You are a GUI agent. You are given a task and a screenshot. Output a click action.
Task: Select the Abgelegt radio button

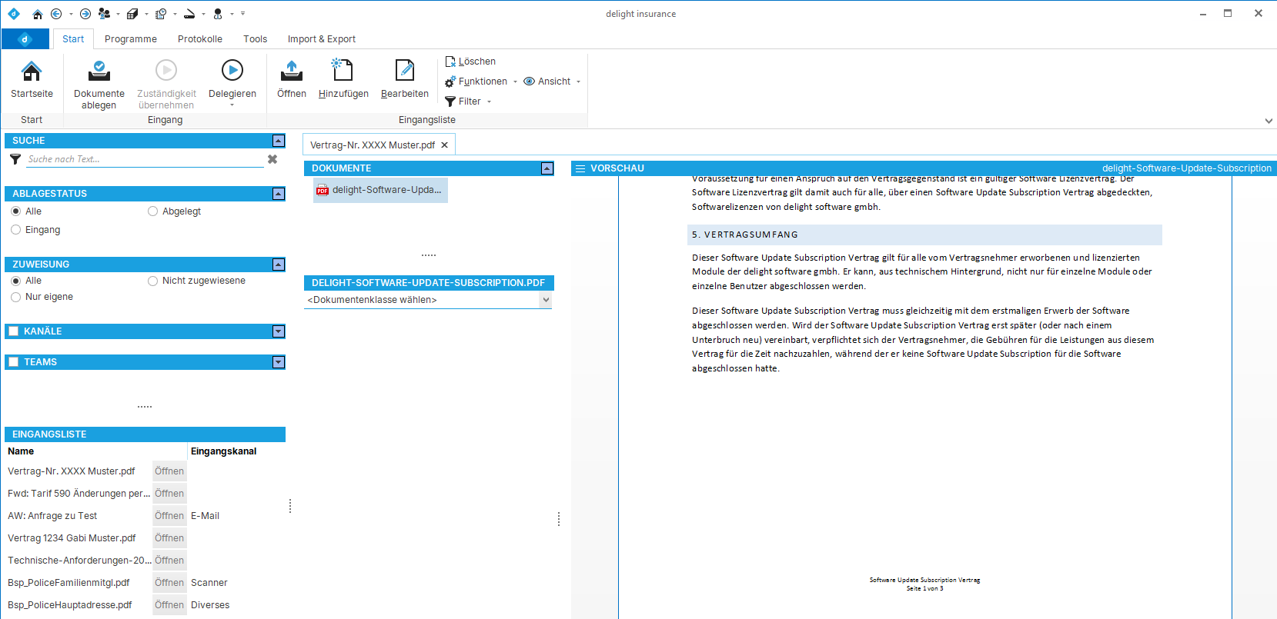pyautogui.click(x=153, y=211)
